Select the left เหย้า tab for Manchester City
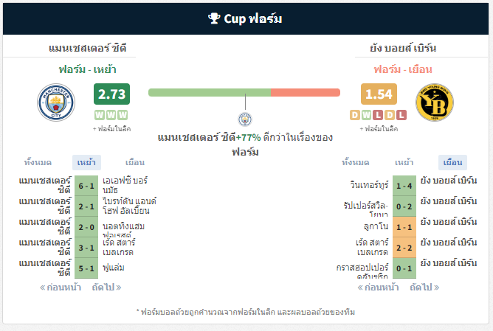 [x=86, y=162]
